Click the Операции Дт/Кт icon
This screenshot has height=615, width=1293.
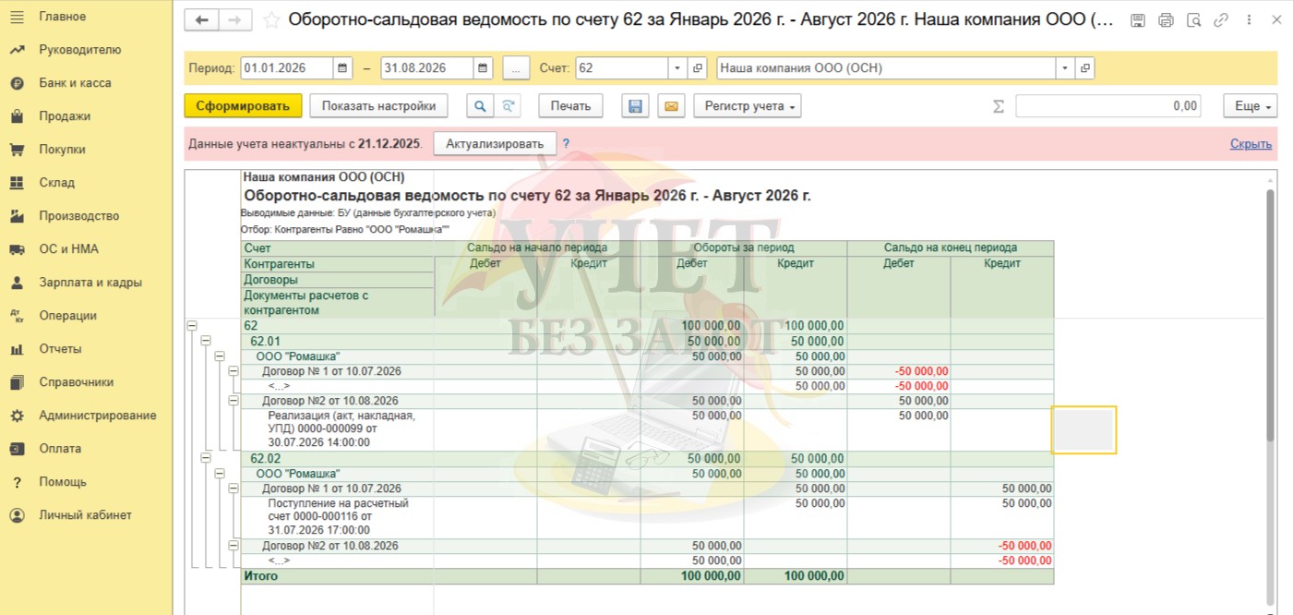[17, 316]
